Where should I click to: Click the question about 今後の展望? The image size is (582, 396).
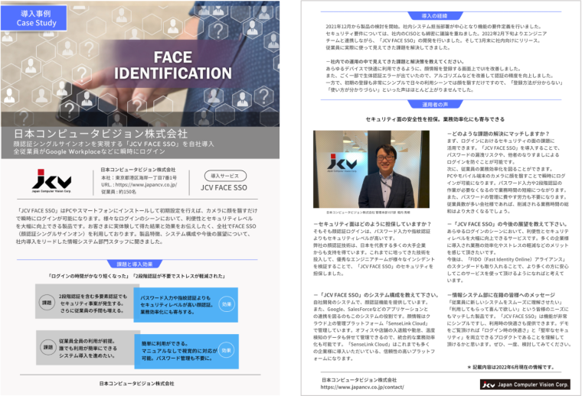(507, 224)
